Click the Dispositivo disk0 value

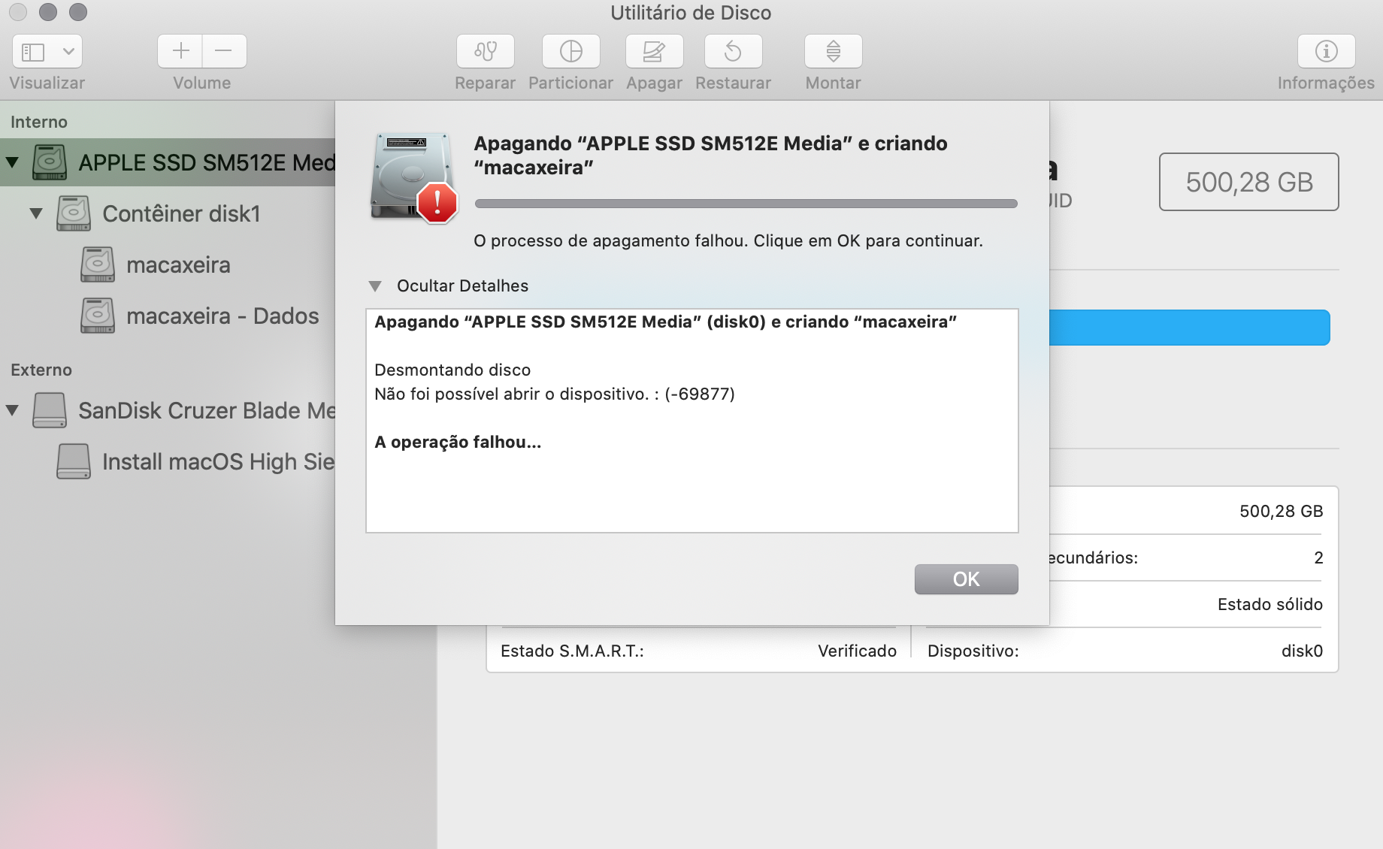click(1302, 651)
